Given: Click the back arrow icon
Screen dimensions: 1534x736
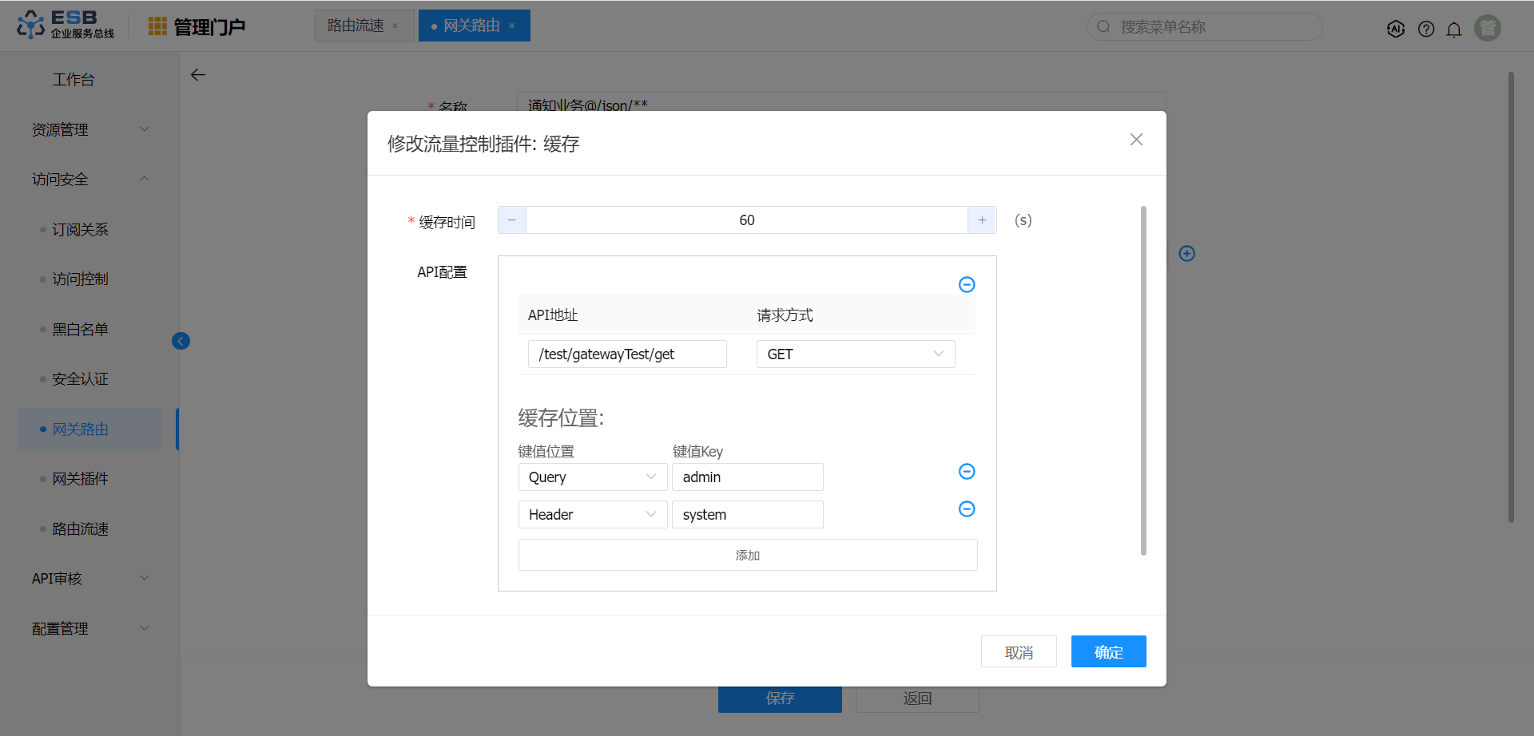Looking at the screenshot, I should point(198,75).
